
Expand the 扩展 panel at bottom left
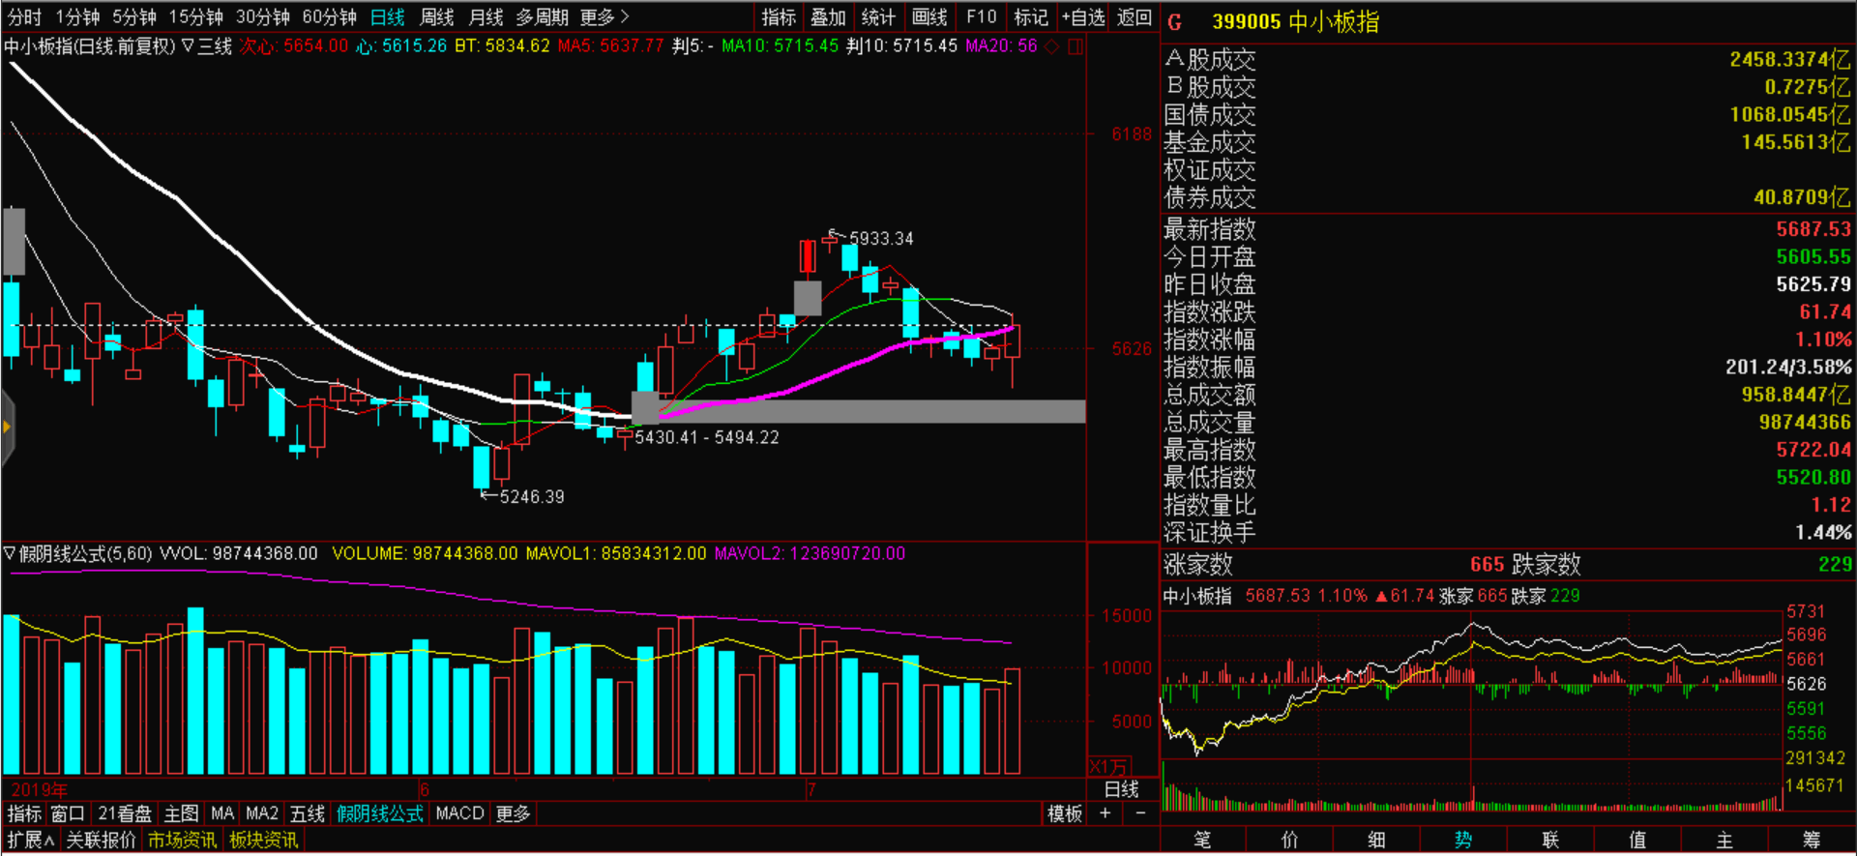coord(31,840)
